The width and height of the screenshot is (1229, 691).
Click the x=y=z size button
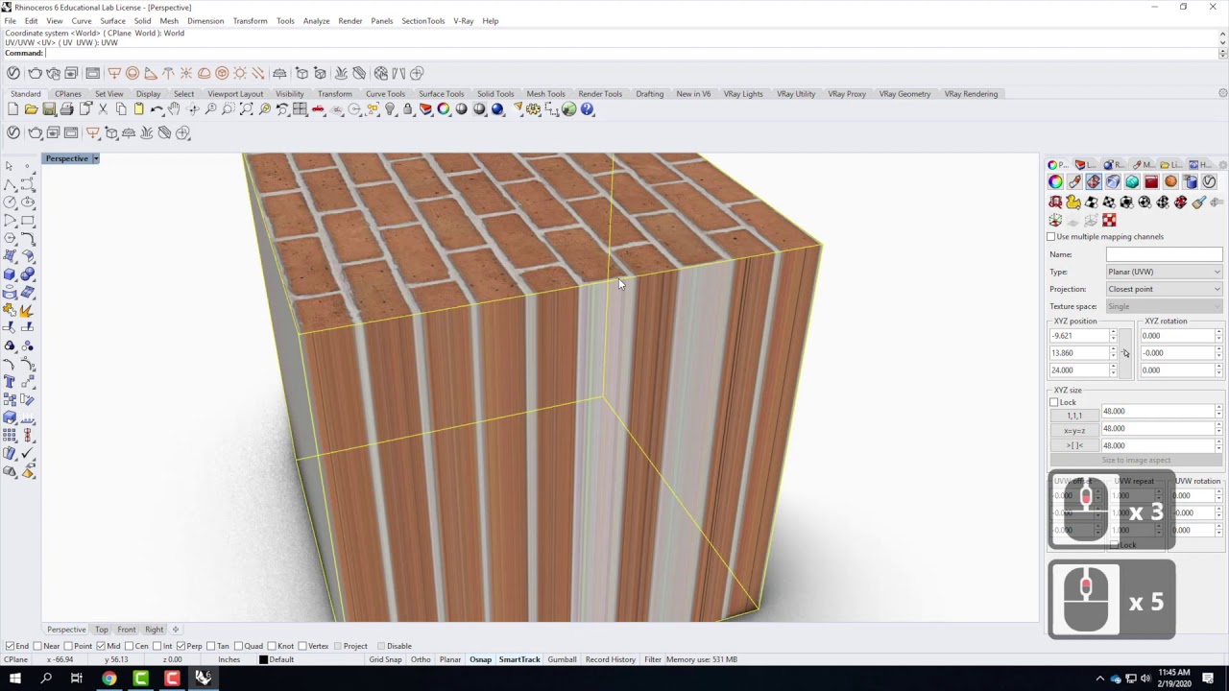(x=1073, y=431)
